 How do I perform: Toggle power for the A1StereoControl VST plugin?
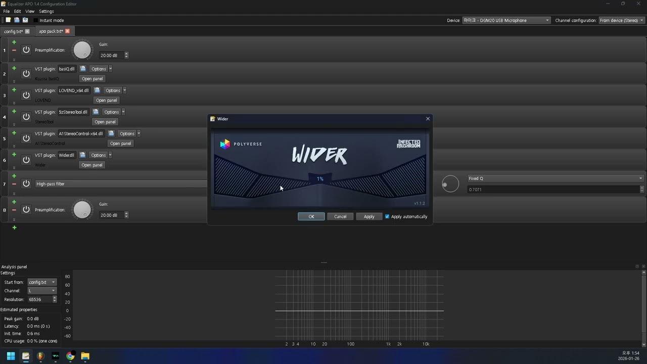pos(26,139)
